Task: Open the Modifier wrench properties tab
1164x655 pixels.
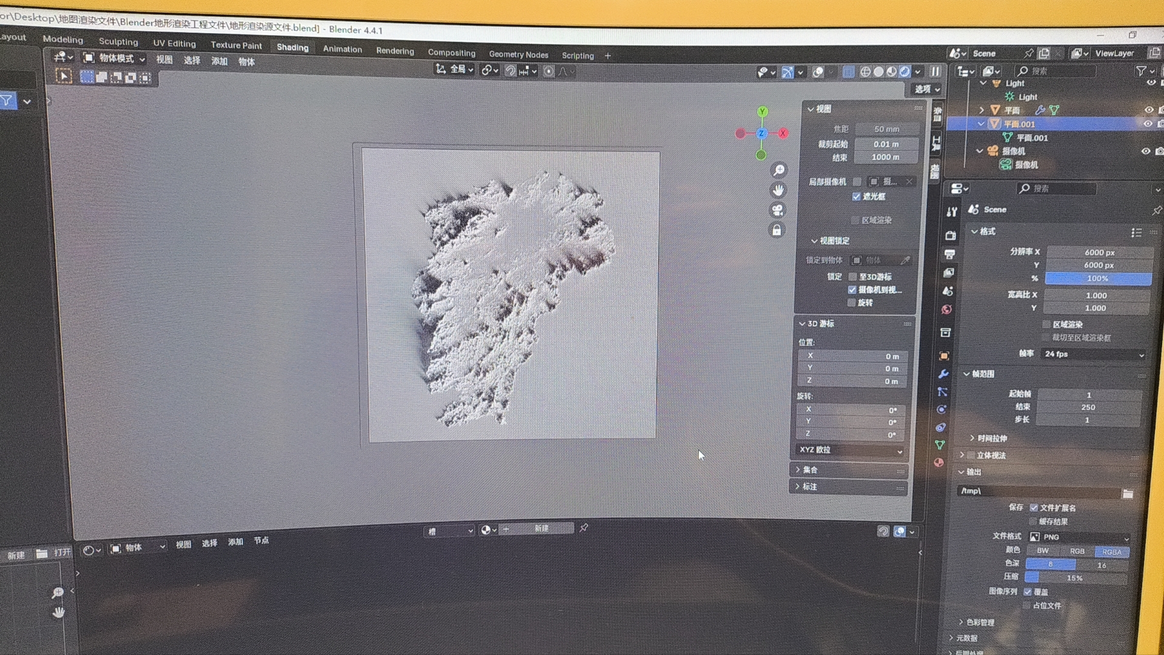Action: point(943,374)
